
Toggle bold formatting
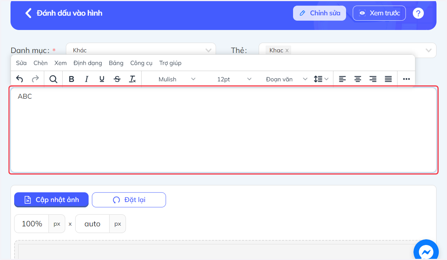pyautogui.click(x=72, y=79)
